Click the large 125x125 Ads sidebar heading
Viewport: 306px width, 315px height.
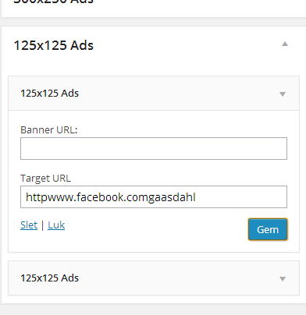pos(54,45)
